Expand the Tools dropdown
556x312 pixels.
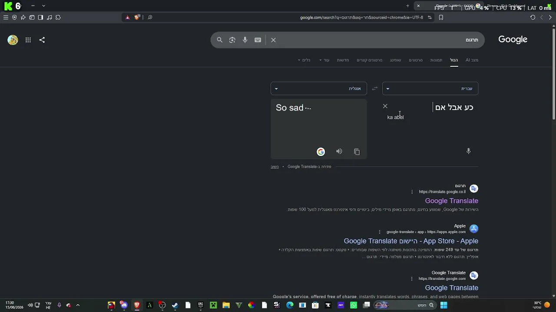pos(304,60)
